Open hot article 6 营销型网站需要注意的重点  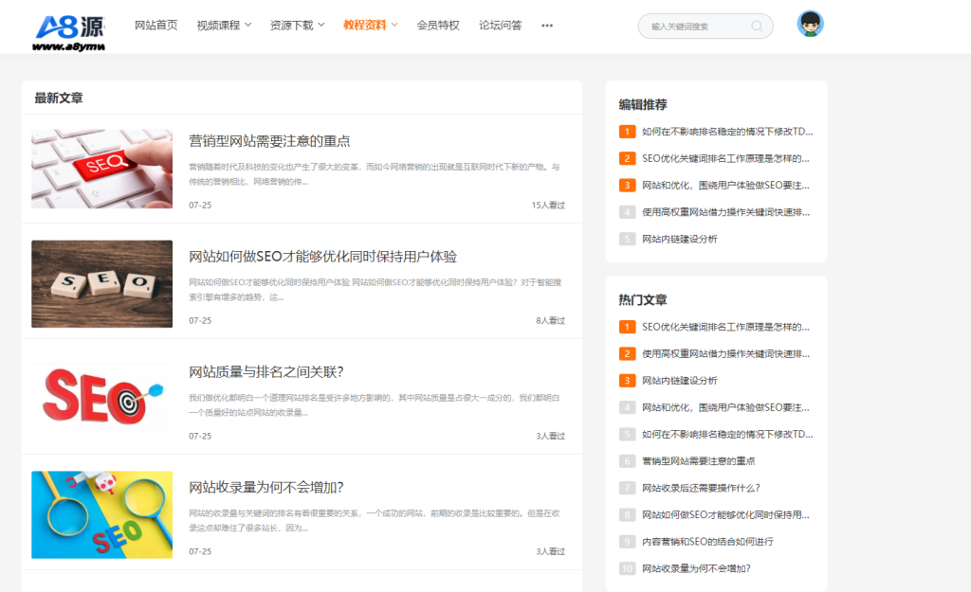click(x=699, y=461)
